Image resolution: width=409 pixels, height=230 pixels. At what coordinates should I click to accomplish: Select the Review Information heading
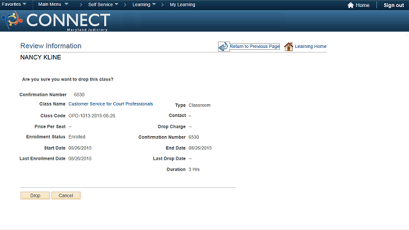tap(51, 46)
